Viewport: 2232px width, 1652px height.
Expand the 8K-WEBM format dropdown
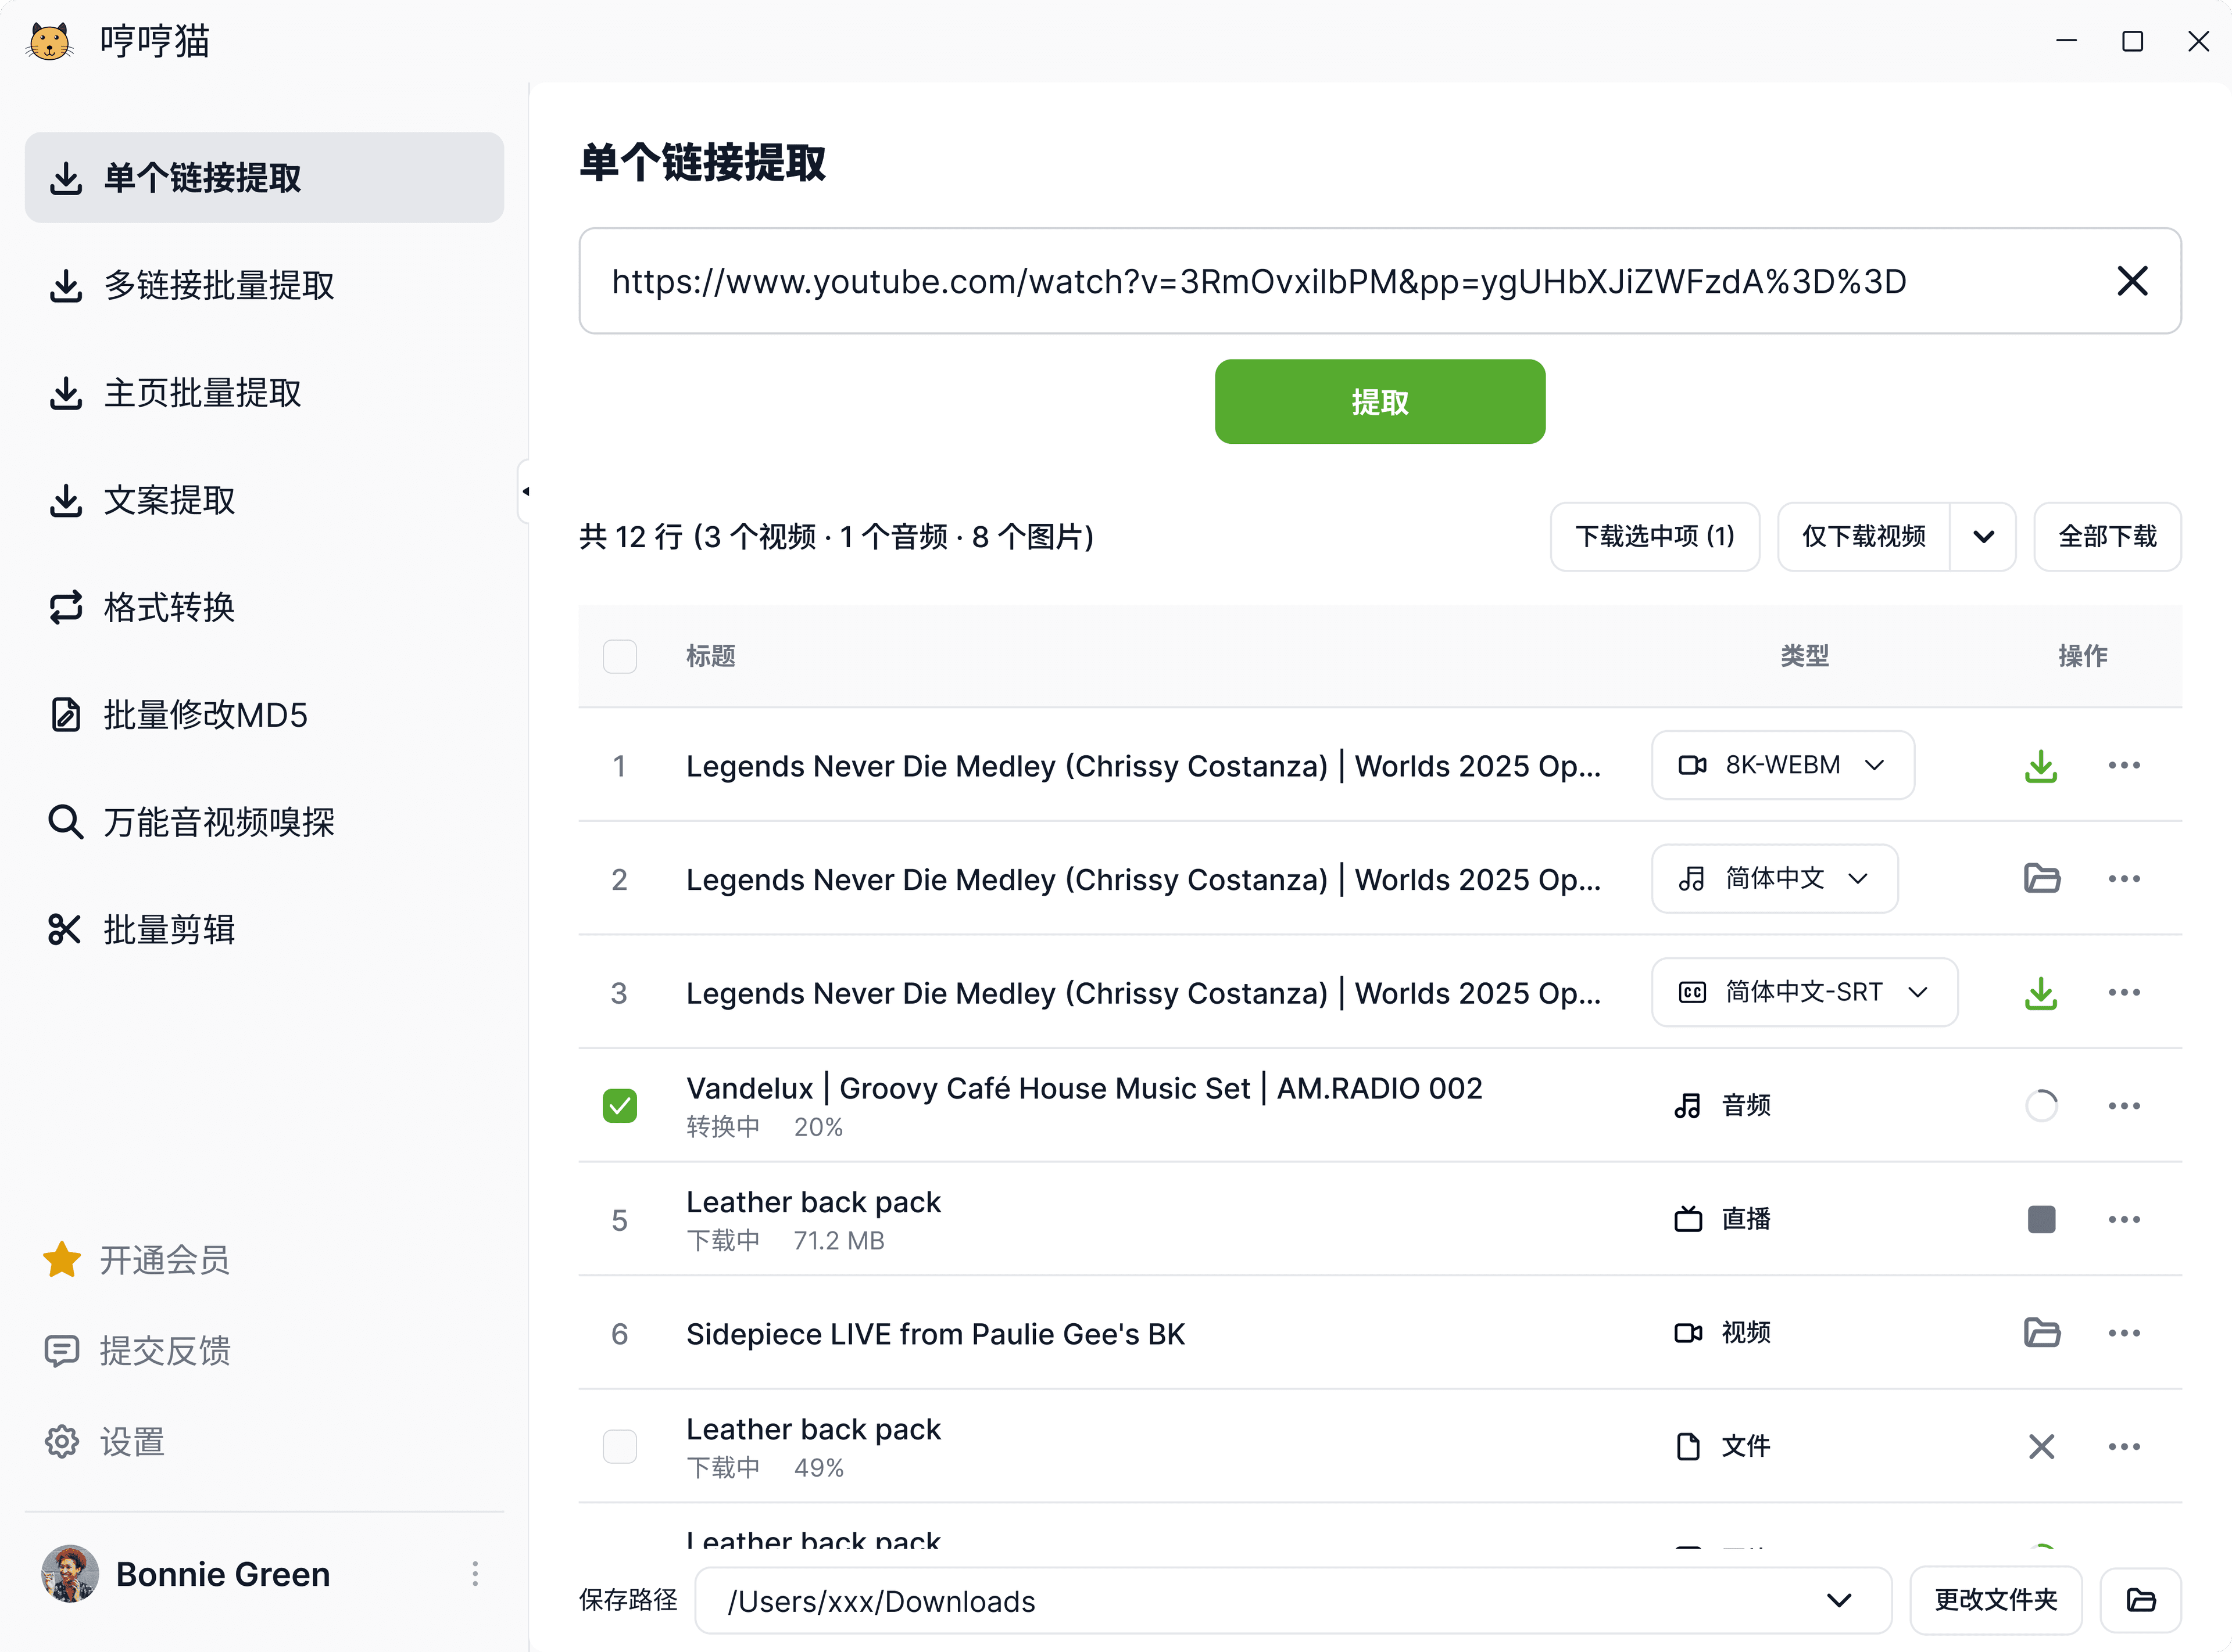(x=1783, y=766)
